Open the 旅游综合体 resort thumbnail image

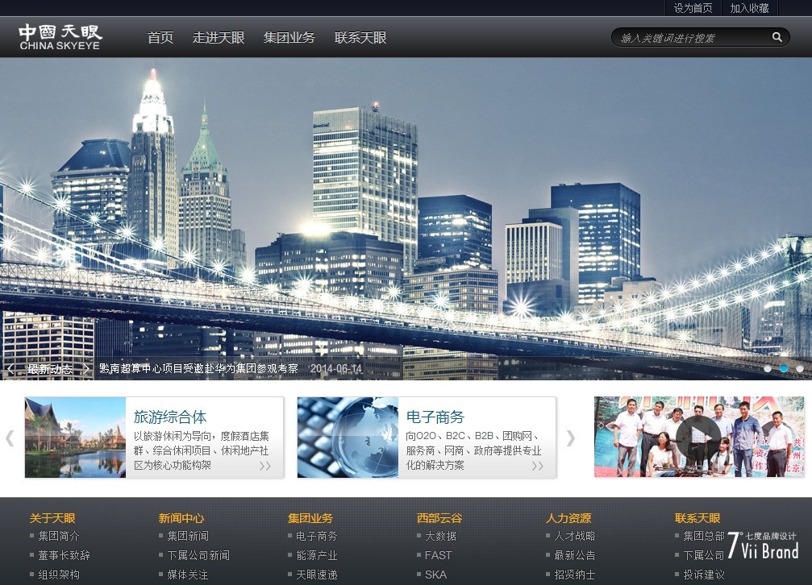click(75, 438)
